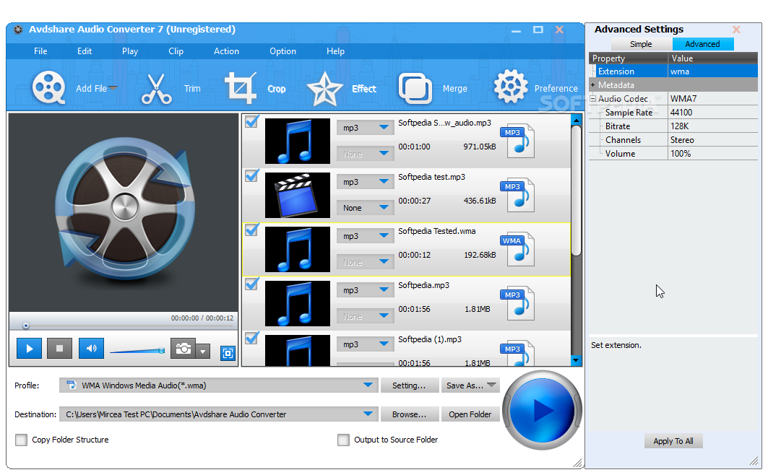
Task: Mute audio using the speaker icon
Action: click(x=91, y=348)
